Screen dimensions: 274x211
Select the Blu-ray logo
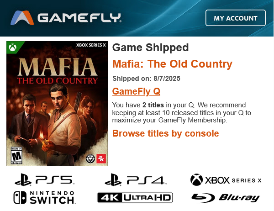(226, 198)
